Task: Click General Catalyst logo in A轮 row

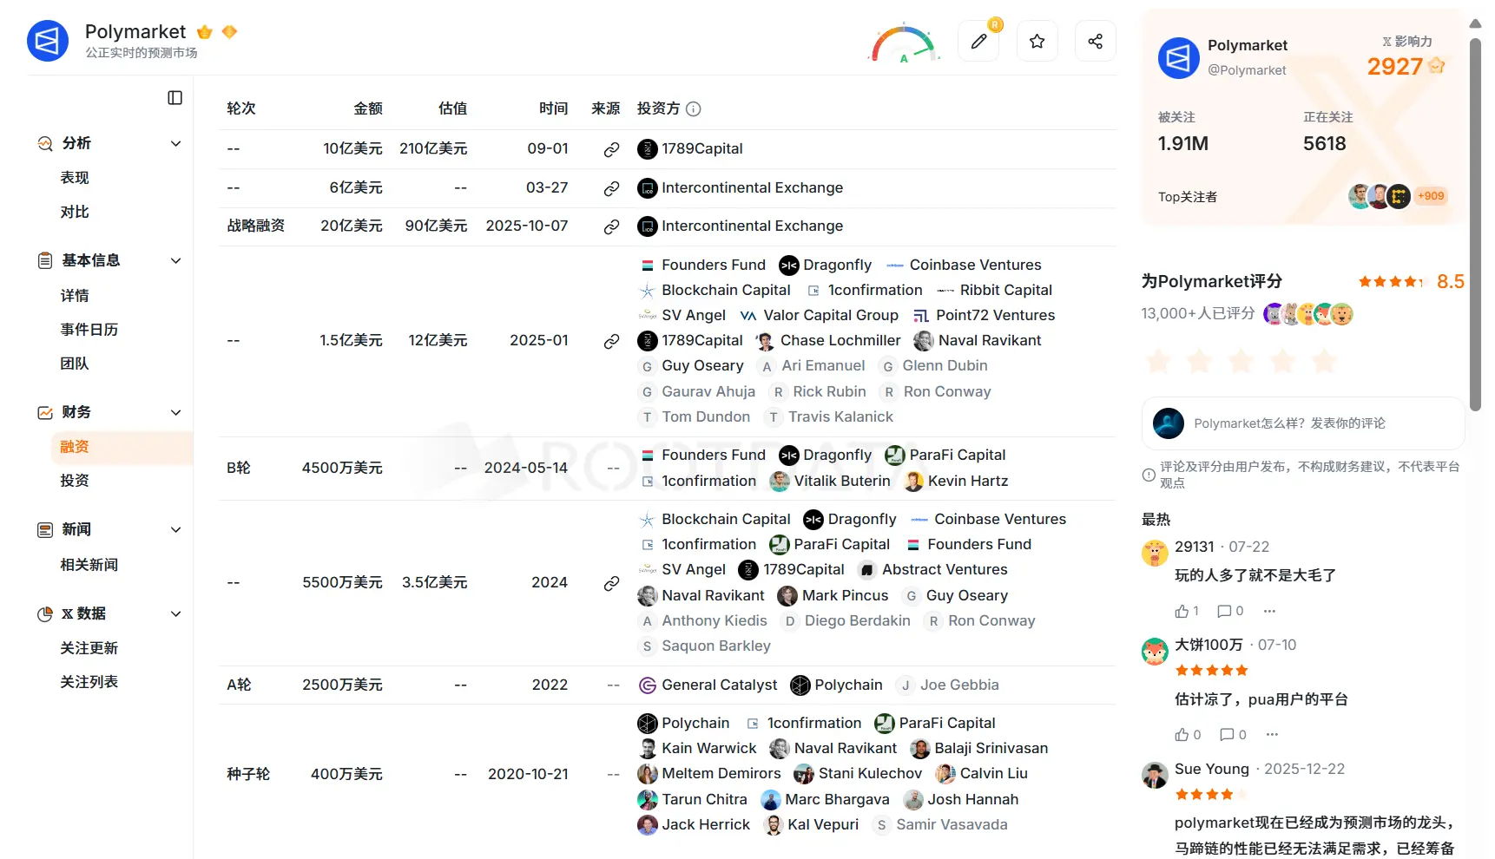Action: click(x=647, y=685)
